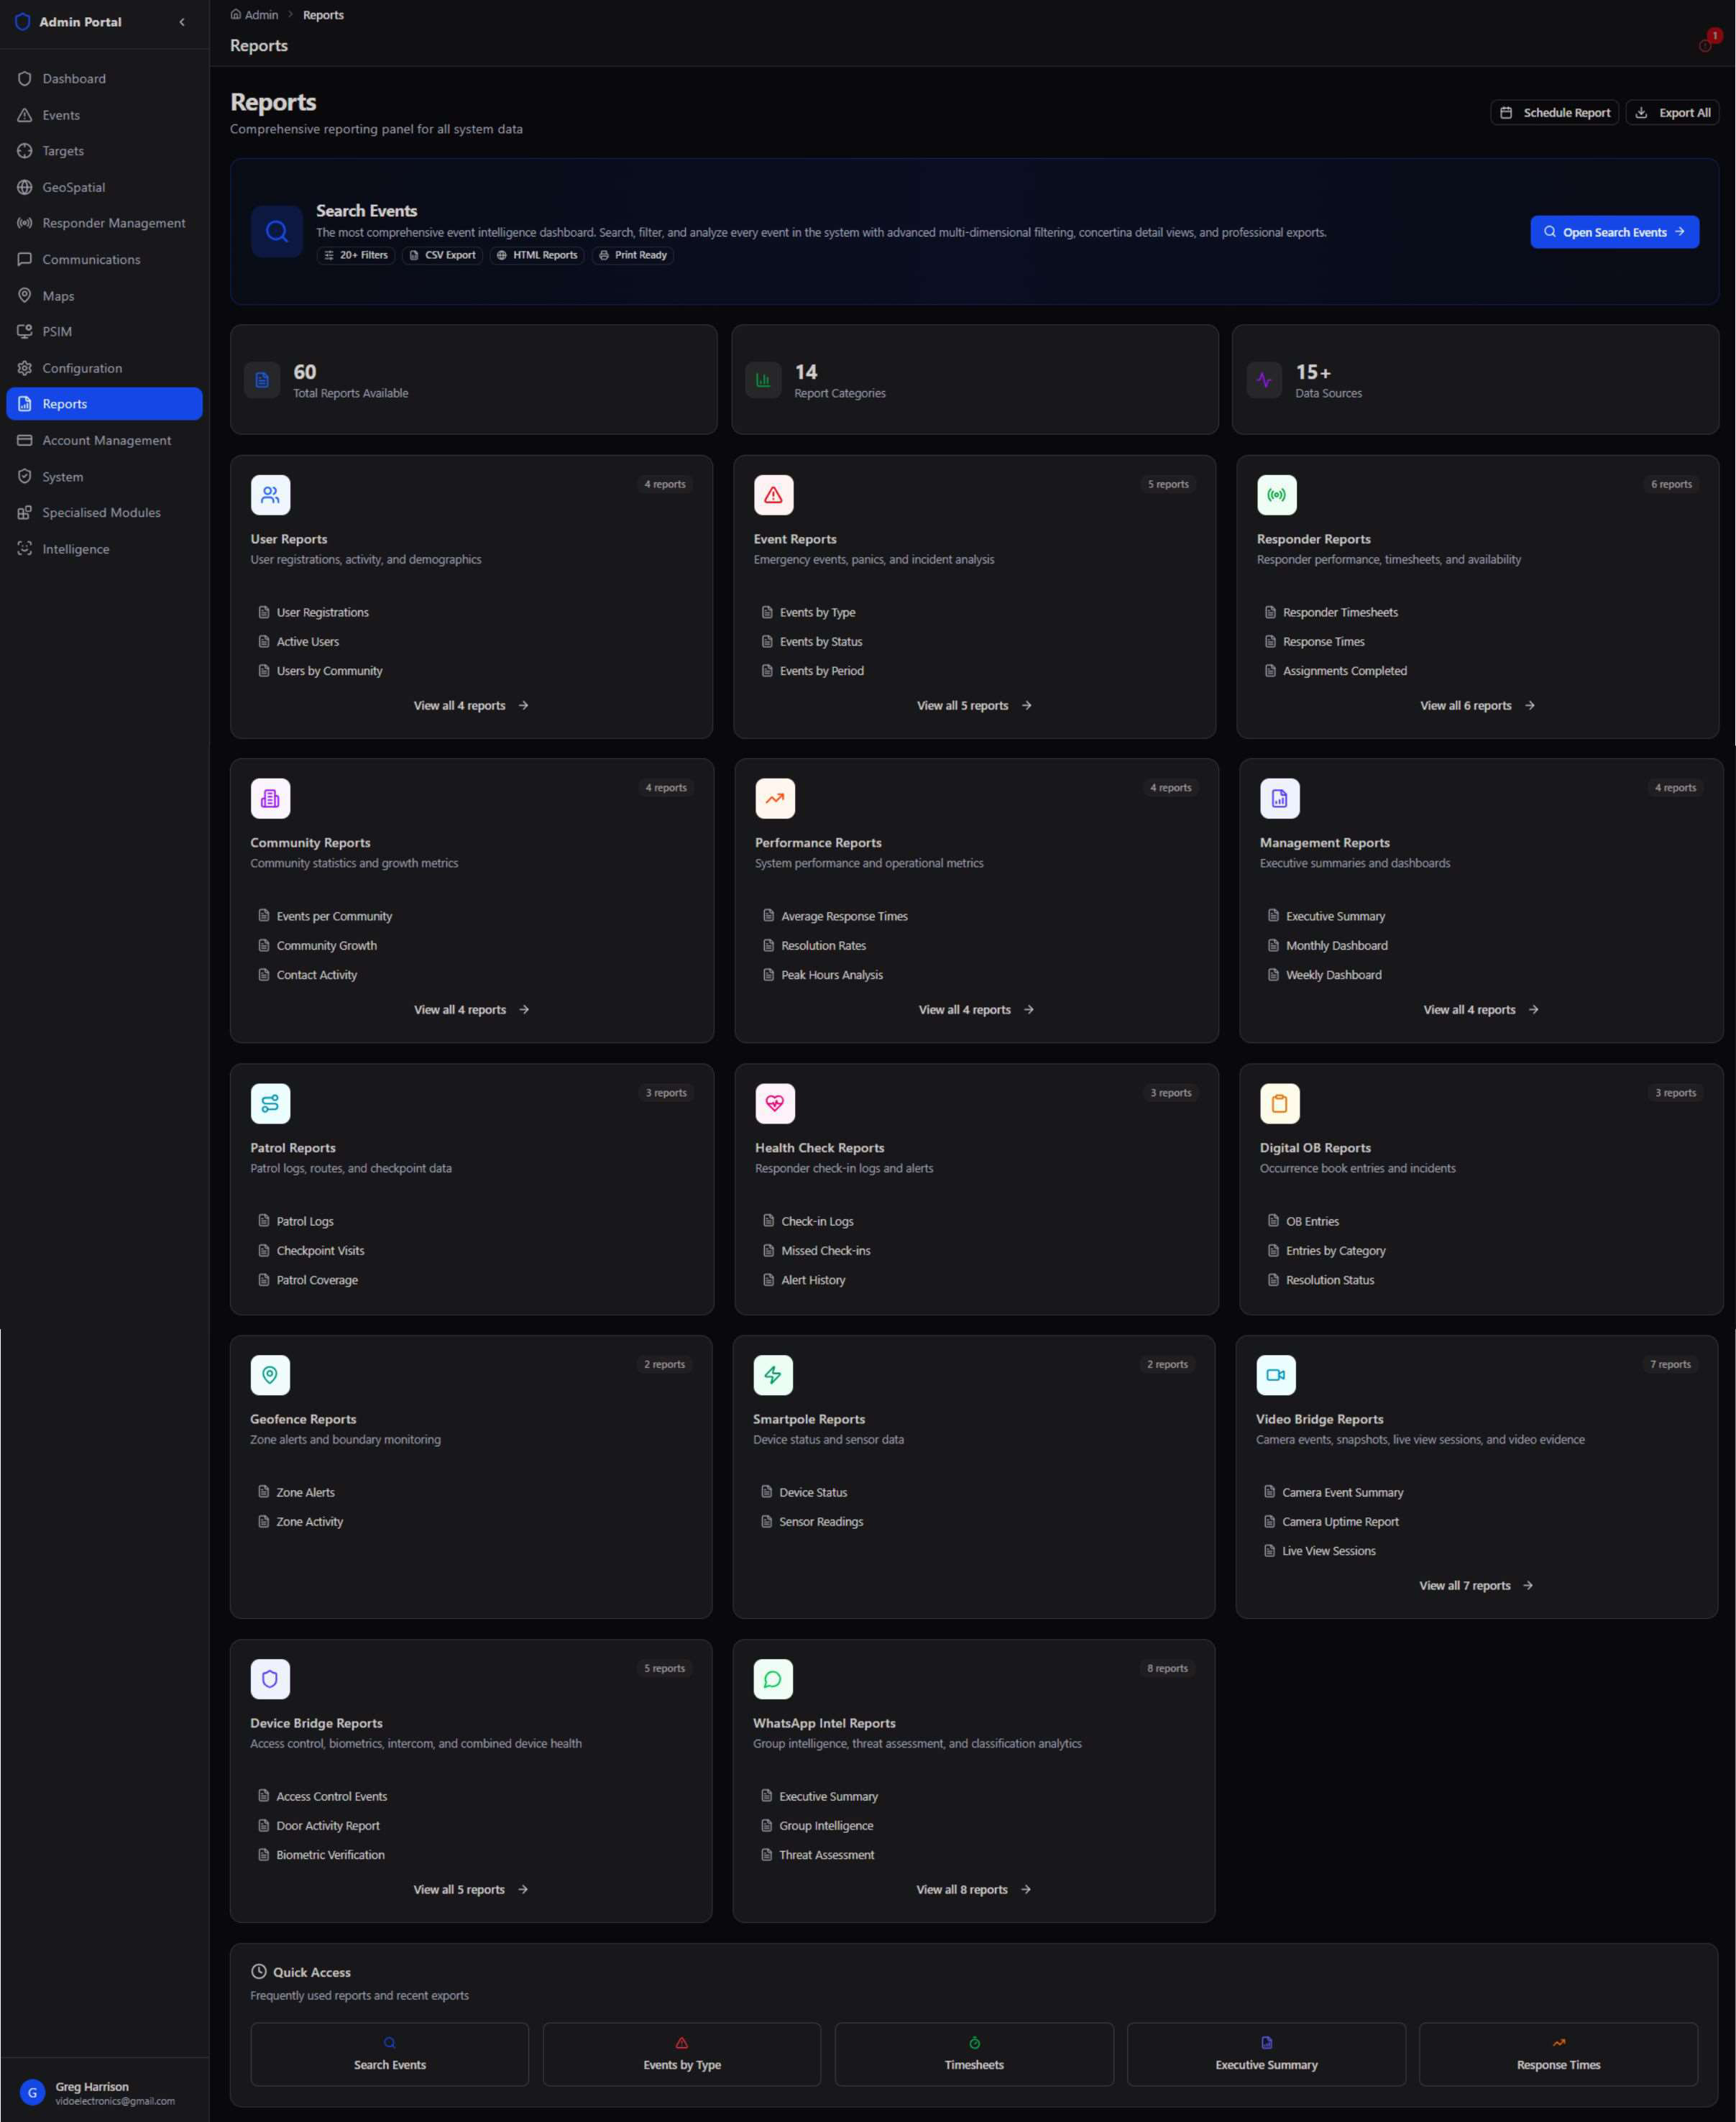The height and width of the screenshot is (2122, 1736).
Task: Click the WhatsApp Intel Reports chat icon
Action: (773, 1679)
